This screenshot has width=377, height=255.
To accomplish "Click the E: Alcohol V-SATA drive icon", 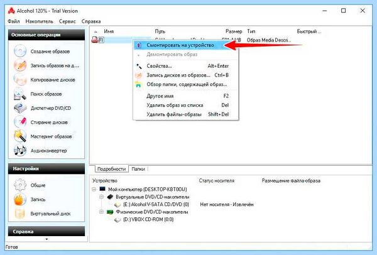I will [x=117, y=205].
